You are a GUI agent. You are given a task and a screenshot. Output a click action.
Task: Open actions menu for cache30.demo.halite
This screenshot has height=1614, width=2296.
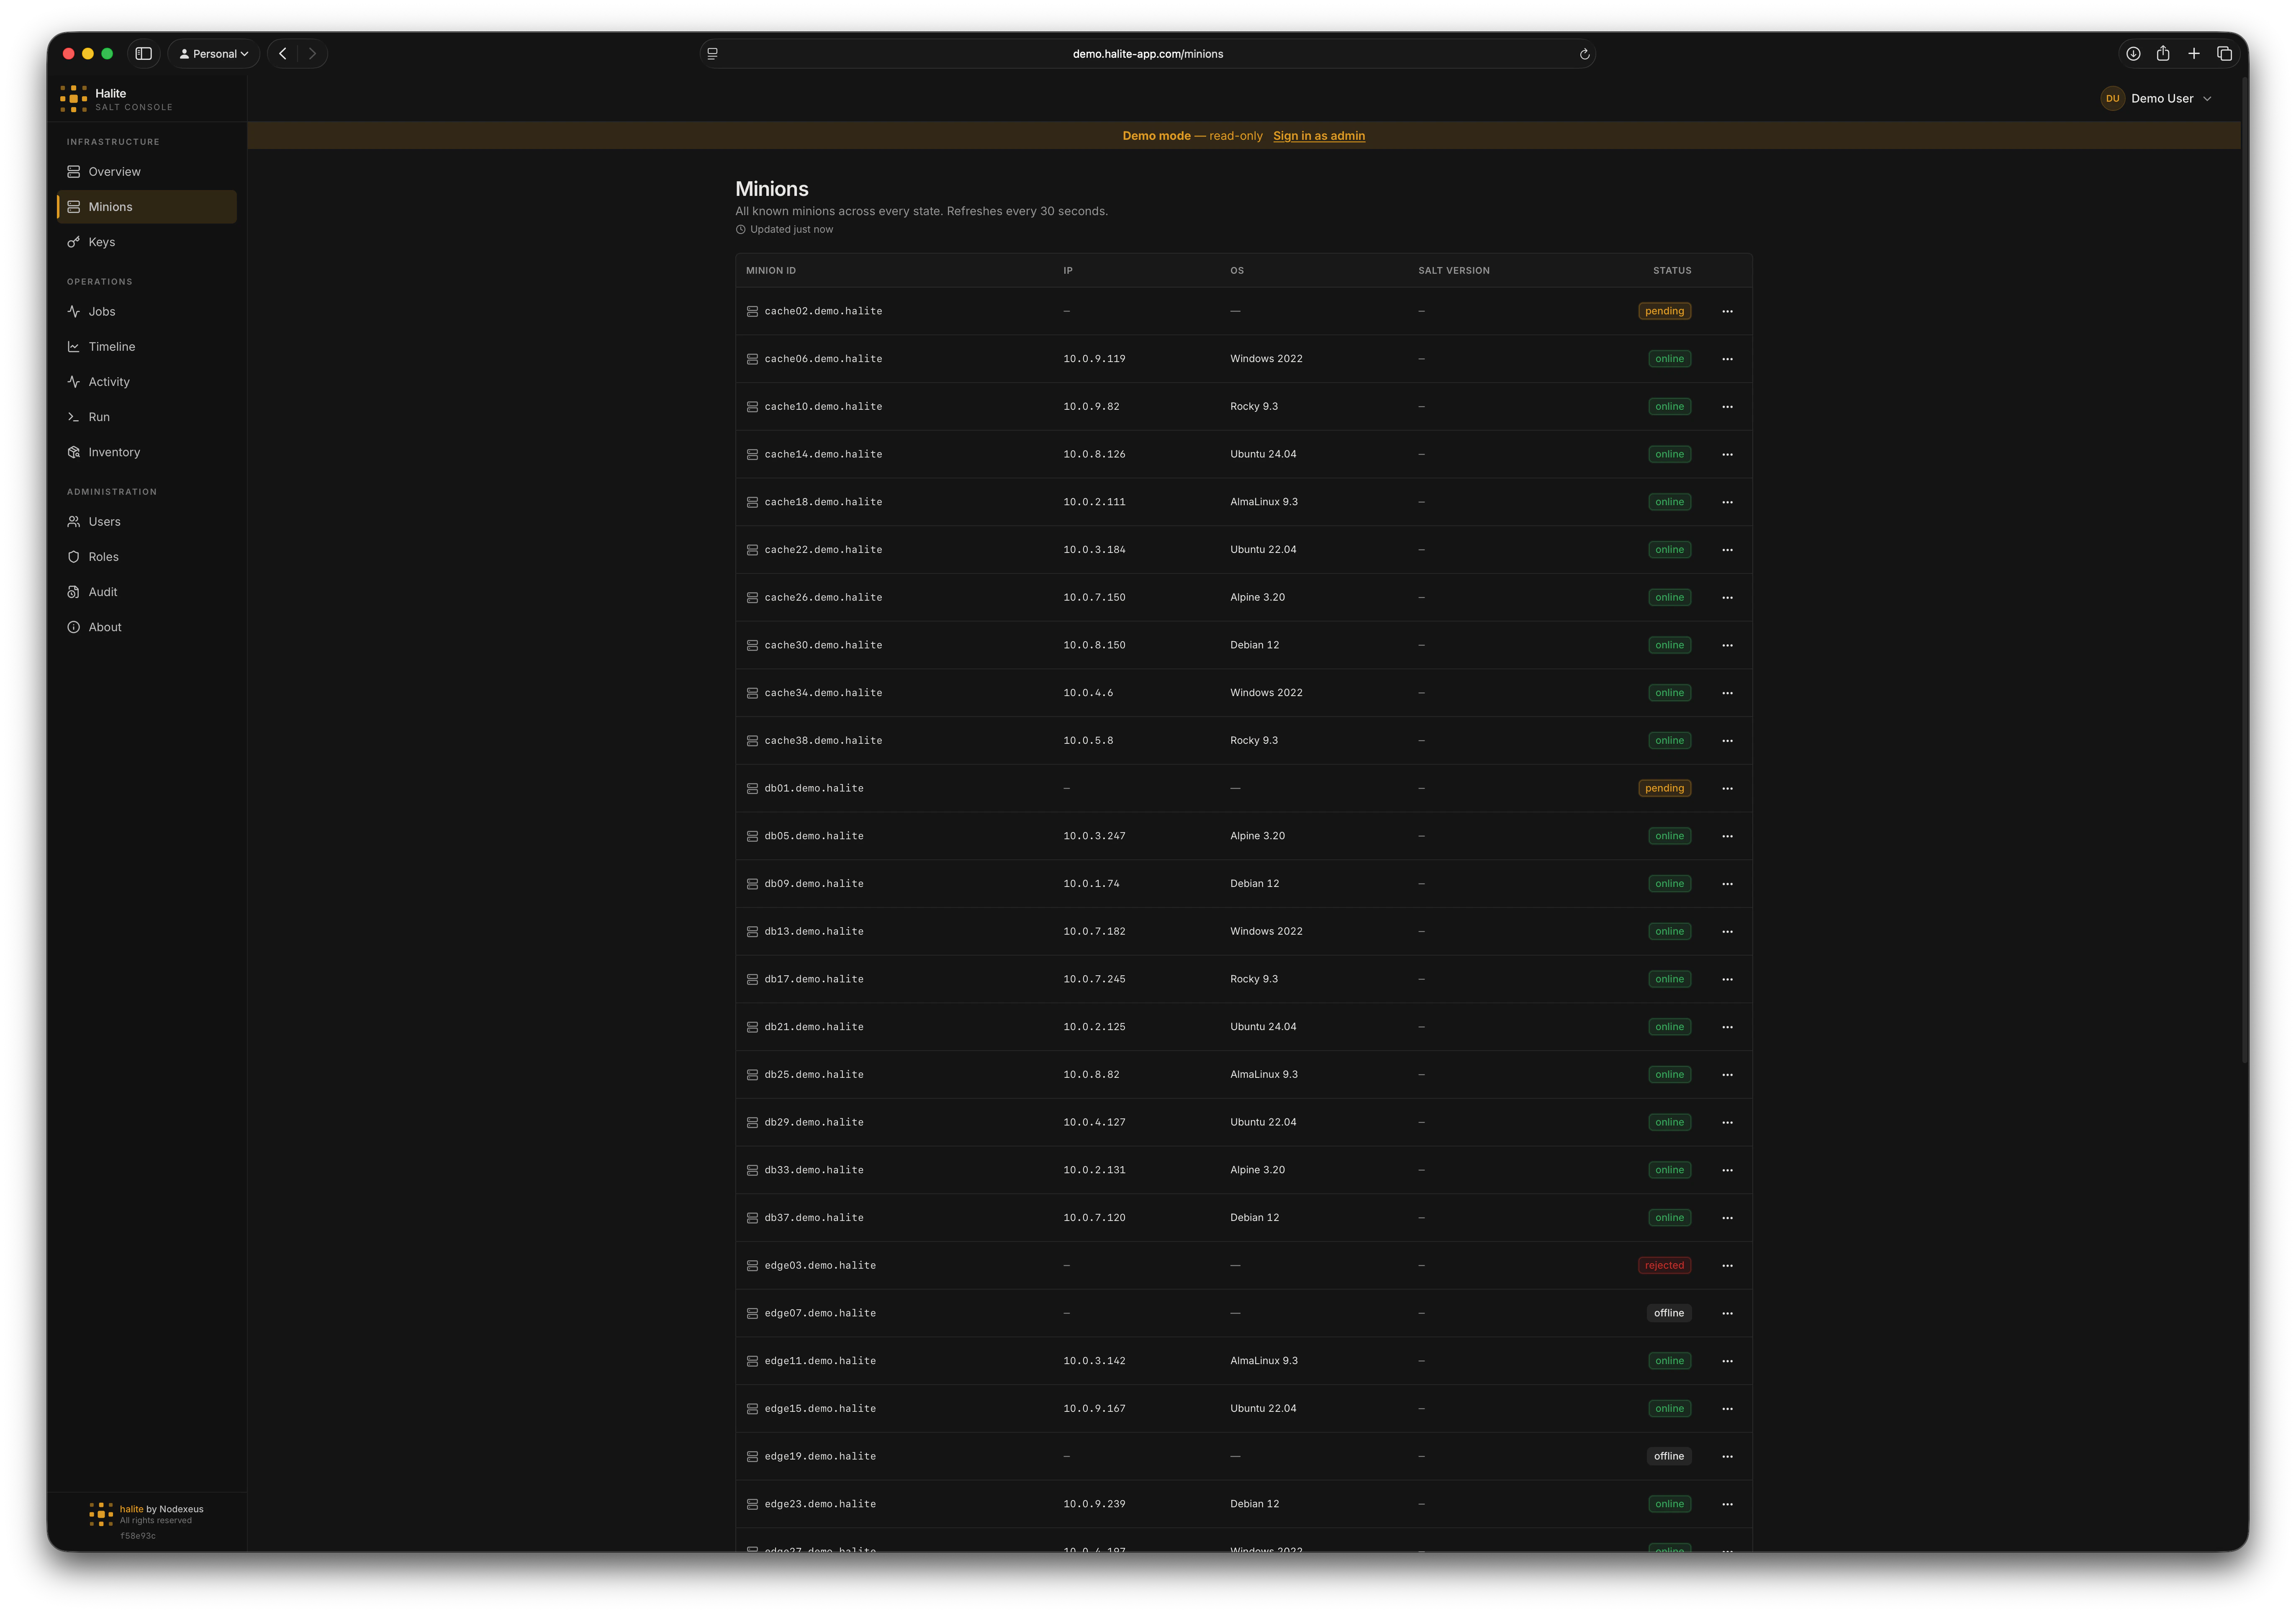(x=1727, y=645)
